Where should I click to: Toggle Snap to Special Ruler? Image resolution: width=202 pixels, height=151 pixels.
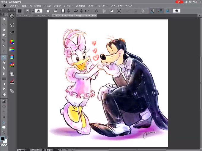(x=160, y=11)
